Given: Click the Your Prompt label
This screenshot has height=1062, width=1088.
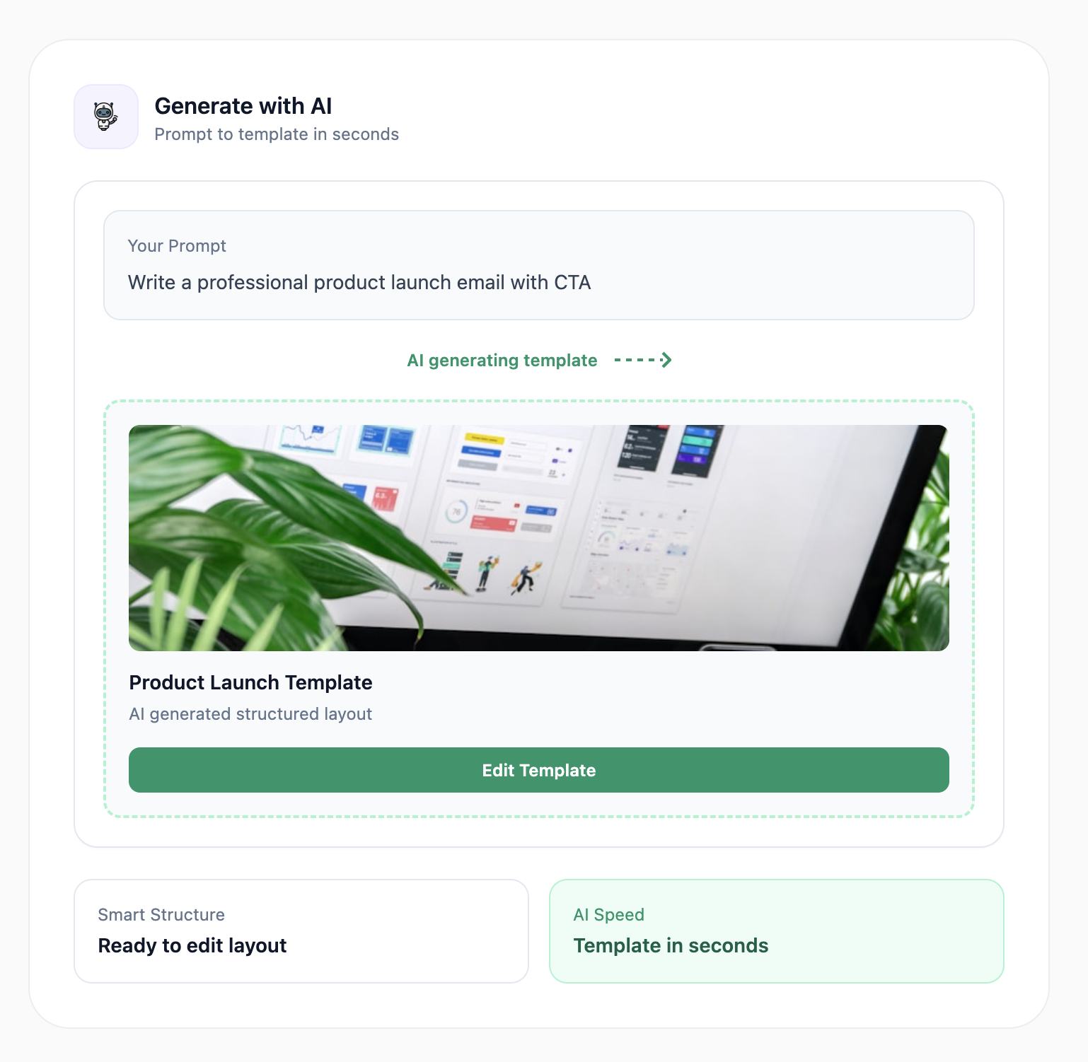Looking at the screenshot, I should click(177, 246).
